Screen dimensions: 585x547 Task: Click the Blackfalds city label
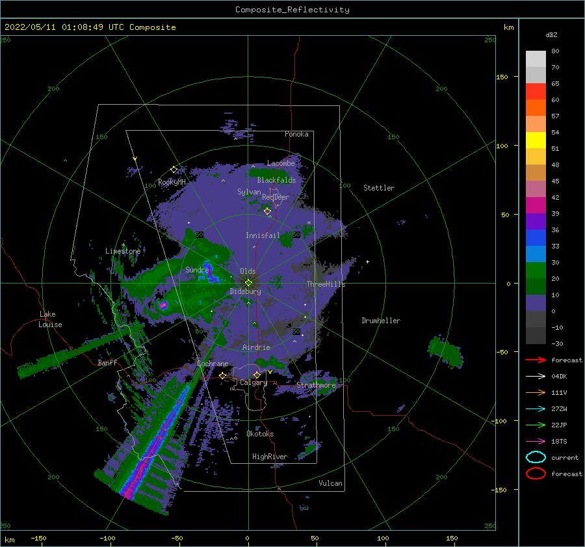point(276,180)
